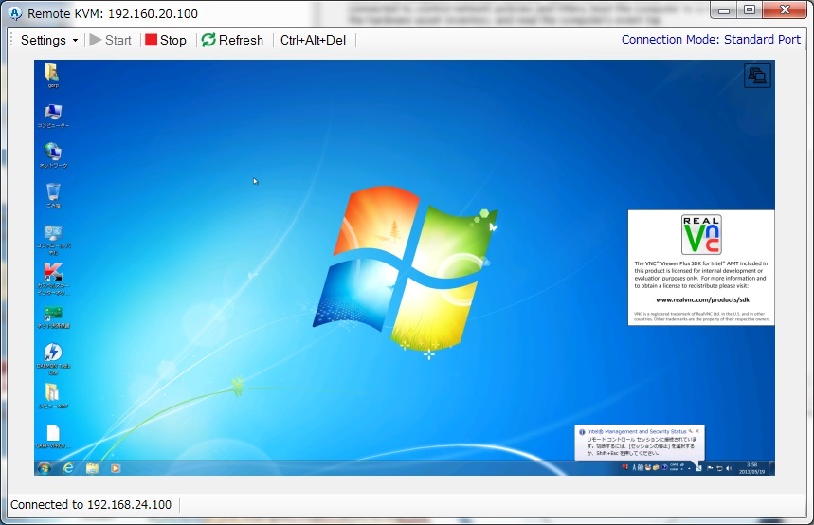
Task: Click the IME input mode 'A' indicator
Action: (x=634, y=468)
